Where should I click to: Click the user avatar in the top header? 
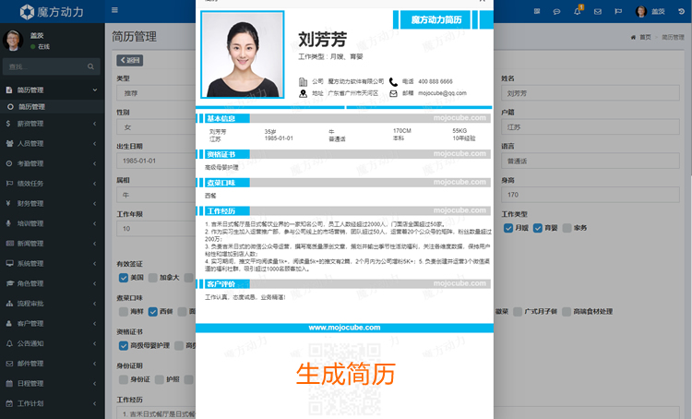click(x=641, y=11)
